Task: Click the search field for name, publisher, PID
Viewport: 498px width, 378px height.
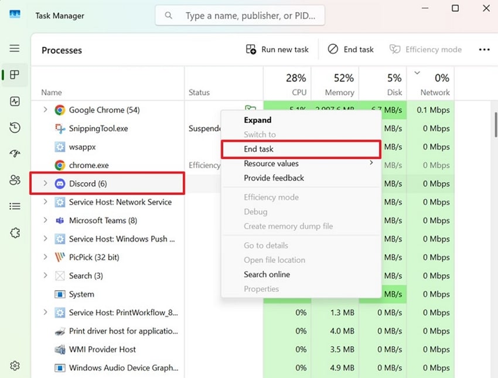Action: 240,15
